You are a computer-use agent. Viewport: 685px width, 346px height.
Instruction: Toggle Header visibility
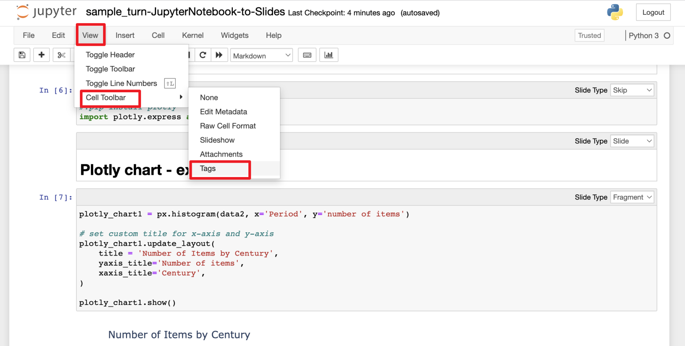pos(110,54)
